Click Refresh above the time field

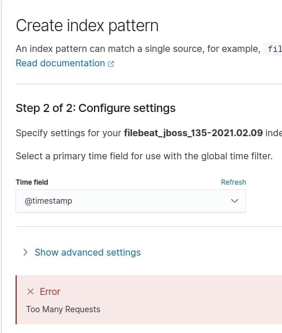pyautogui.click(x=234, y=182)
